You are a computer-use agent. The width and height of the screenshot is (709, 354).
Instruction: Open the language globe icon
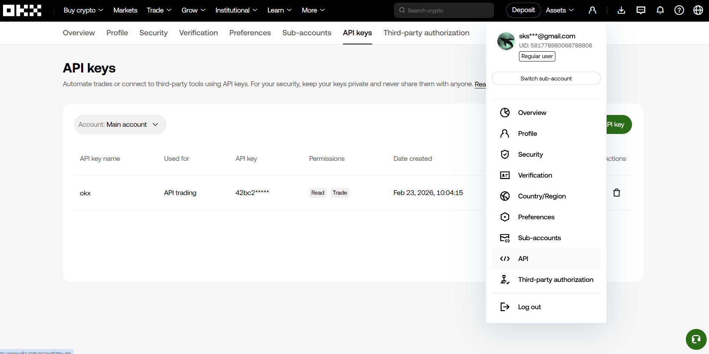point(698,10)
